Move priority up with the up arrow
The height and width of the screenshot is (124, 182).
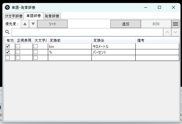(x=25, y=24)
